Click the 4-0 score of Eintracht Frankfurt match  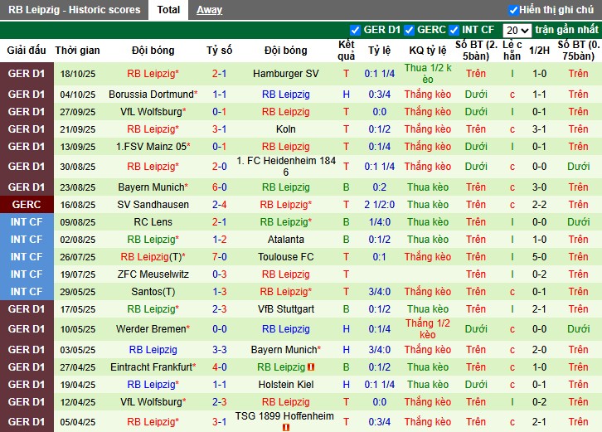219,367
